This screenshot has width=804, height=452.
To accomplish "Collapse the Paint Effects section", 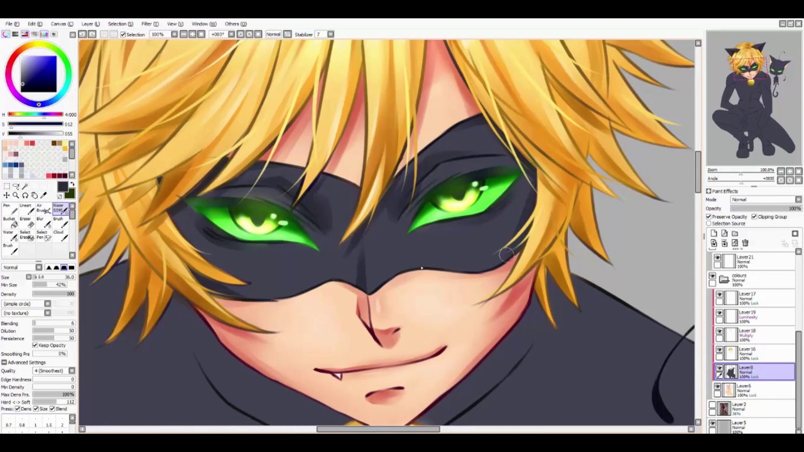I will coord(709,191).
